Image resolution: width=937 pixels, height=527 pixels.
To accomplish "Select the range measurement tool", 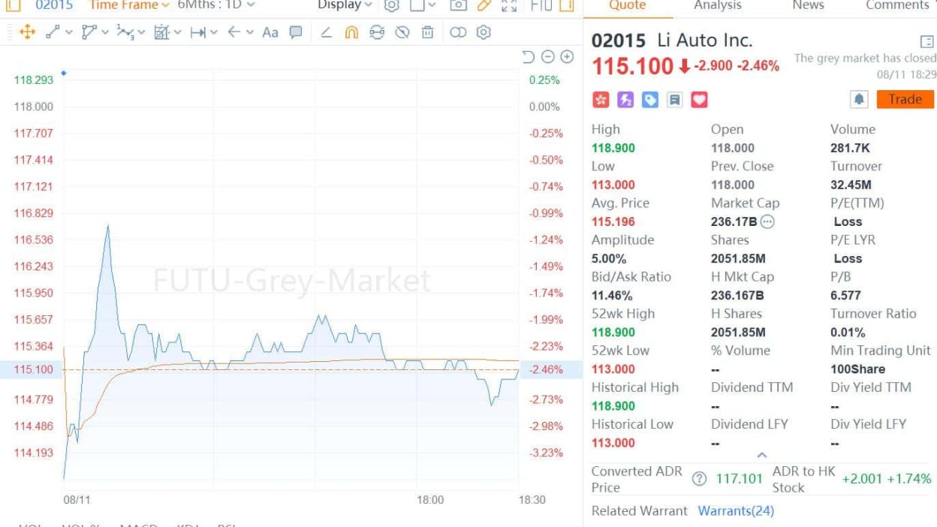I will (x=198, y=32).
